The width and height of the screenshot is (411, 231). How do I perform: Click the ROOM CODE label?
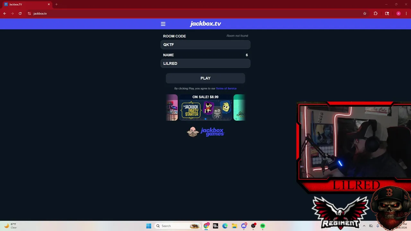174,36
